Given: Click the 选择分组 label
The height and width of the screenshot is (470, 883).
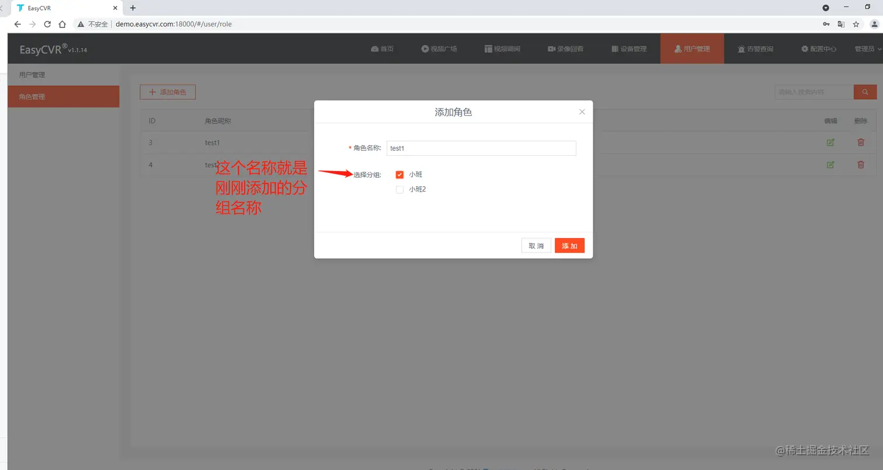Looking at the screenshot, I should point(367,175).
